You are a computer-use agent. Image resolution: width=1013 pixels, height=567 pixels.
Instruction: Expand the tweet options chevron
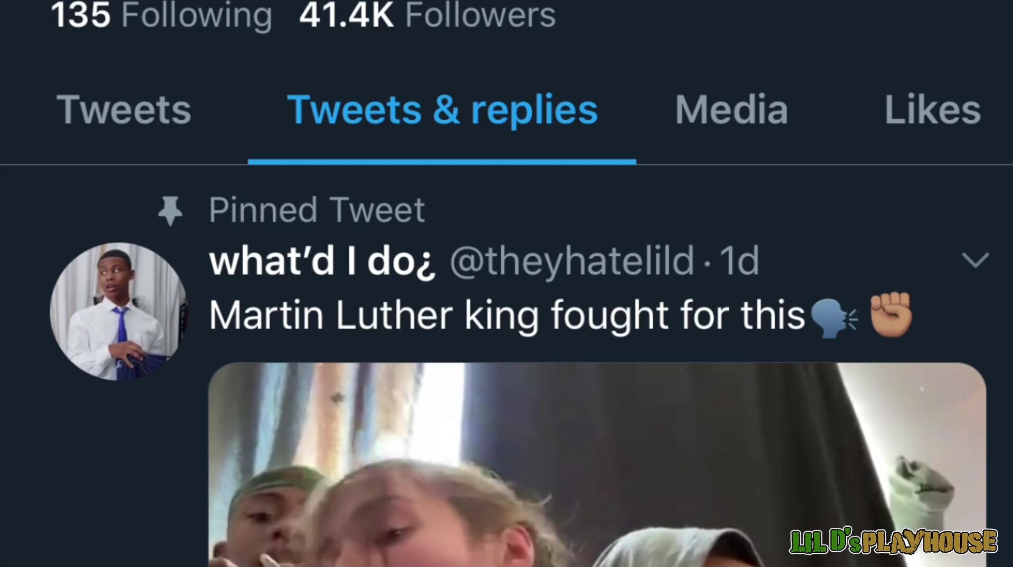coord(974,260)
